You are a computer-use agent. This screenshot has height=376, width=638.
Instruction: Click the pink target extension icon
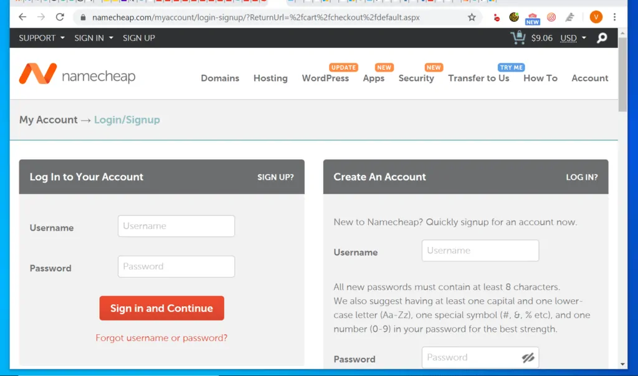[x=551, y=17]
